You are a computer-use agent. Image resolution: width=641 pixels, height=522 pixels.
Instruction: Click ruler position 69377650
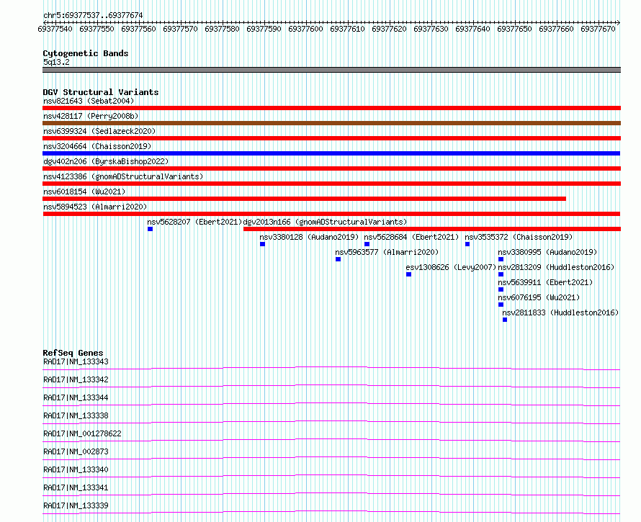coord(515,29)
